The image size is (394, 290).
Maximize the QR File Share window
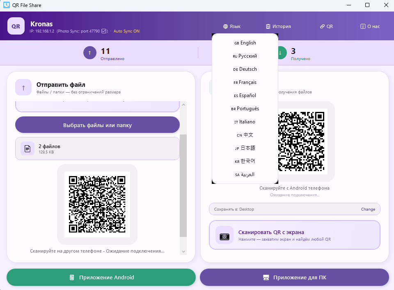click(x=367, y=5)
